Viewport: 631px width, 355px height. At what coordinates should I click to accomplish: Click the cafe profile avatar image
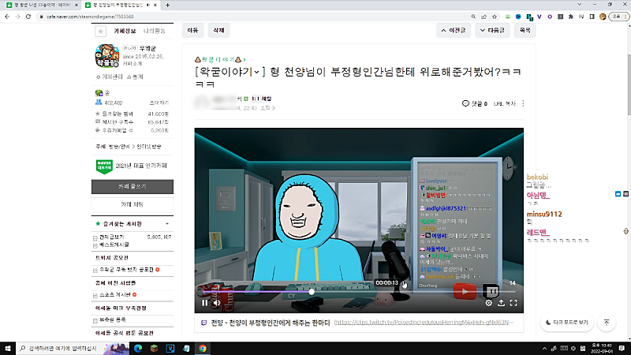pos(107,55)
